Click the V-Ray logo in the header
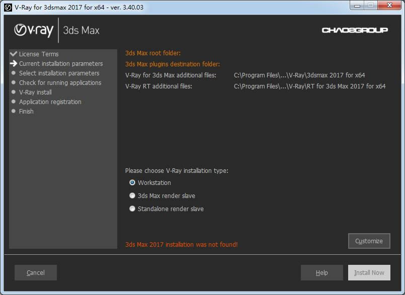 [x=34, y=31]
